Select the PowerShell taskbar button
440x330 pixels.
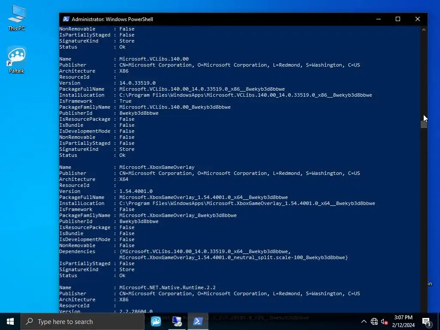(198, 321)
